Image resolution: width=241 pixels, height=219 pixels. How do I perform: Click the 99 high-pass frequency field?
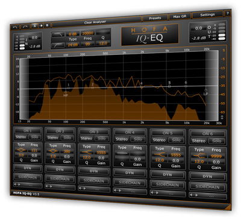(88, 44)
